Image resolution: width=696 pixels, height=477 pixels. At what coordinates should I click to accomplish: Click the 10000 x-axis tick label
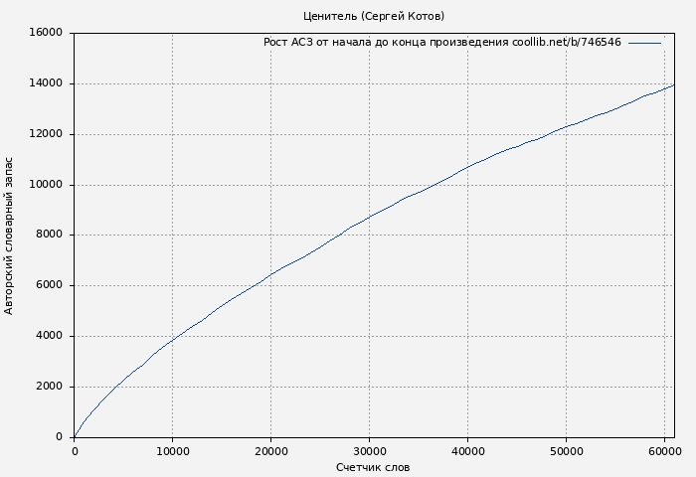(172, 451)
